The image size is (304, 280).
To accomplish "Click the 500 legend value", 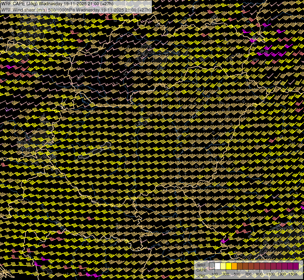I will pos(237,274).
